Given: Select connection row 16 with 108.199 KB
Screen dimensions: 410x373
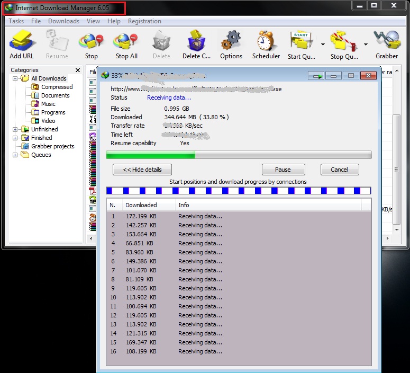Looking at the screenshot, I should pyautogui.click(x=239, y=351).
